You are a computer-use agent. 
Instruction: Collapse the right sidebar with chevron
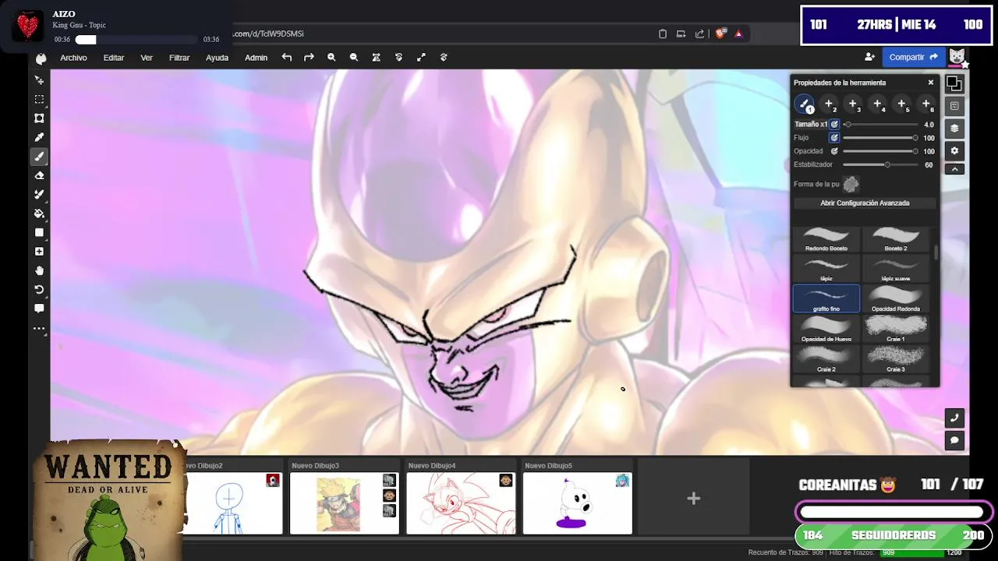954,169
